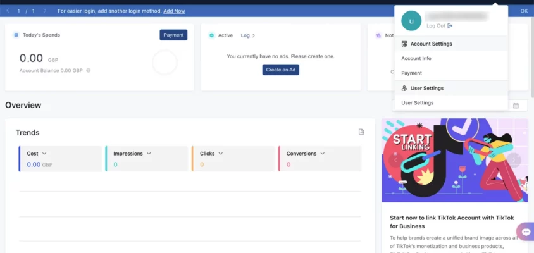Go to previous banner carousel slide

click(395, 160)
